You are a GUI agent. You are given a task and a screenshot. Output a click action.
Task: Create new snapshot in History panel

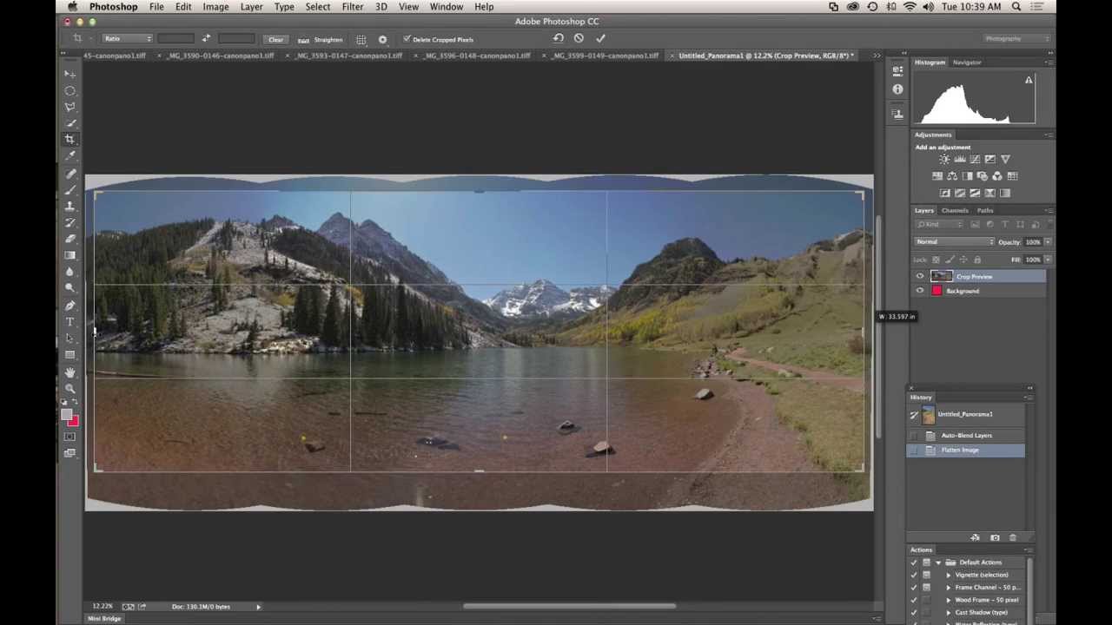click(x=995, y=538)
